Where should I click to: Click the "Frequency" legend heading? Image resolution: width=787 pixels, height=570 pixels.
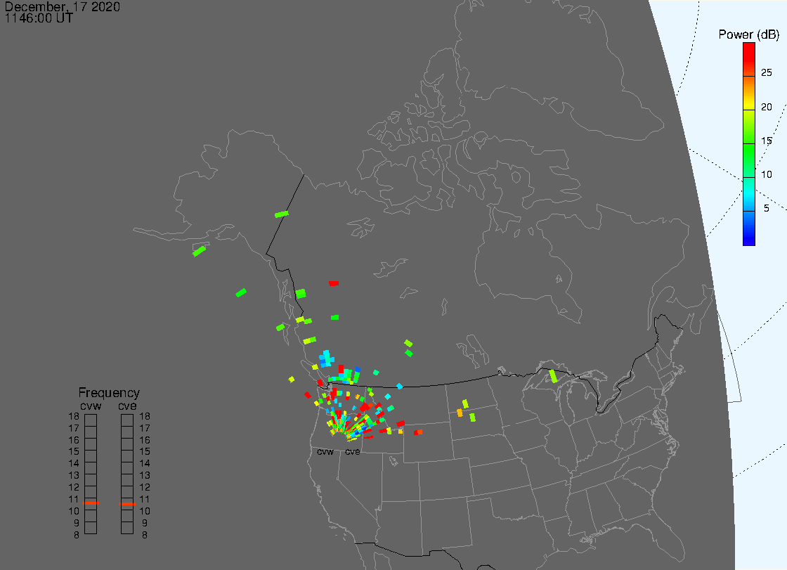coord(109,393)
